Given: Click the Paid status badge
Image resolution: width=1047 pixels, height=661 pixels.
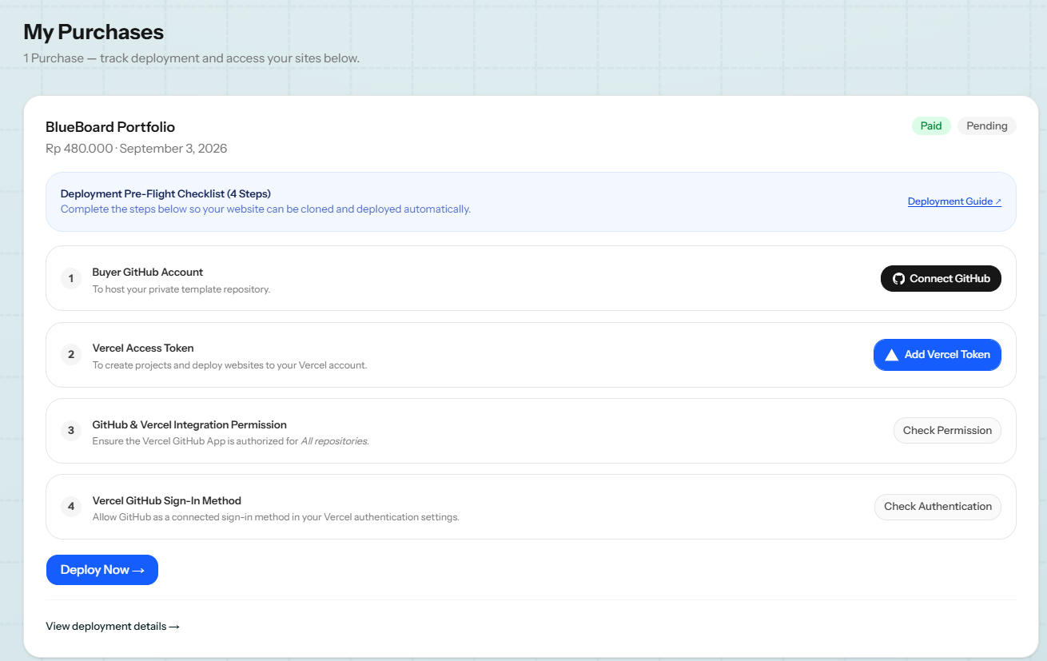Looking at the screenshot, I should point(931,126).
